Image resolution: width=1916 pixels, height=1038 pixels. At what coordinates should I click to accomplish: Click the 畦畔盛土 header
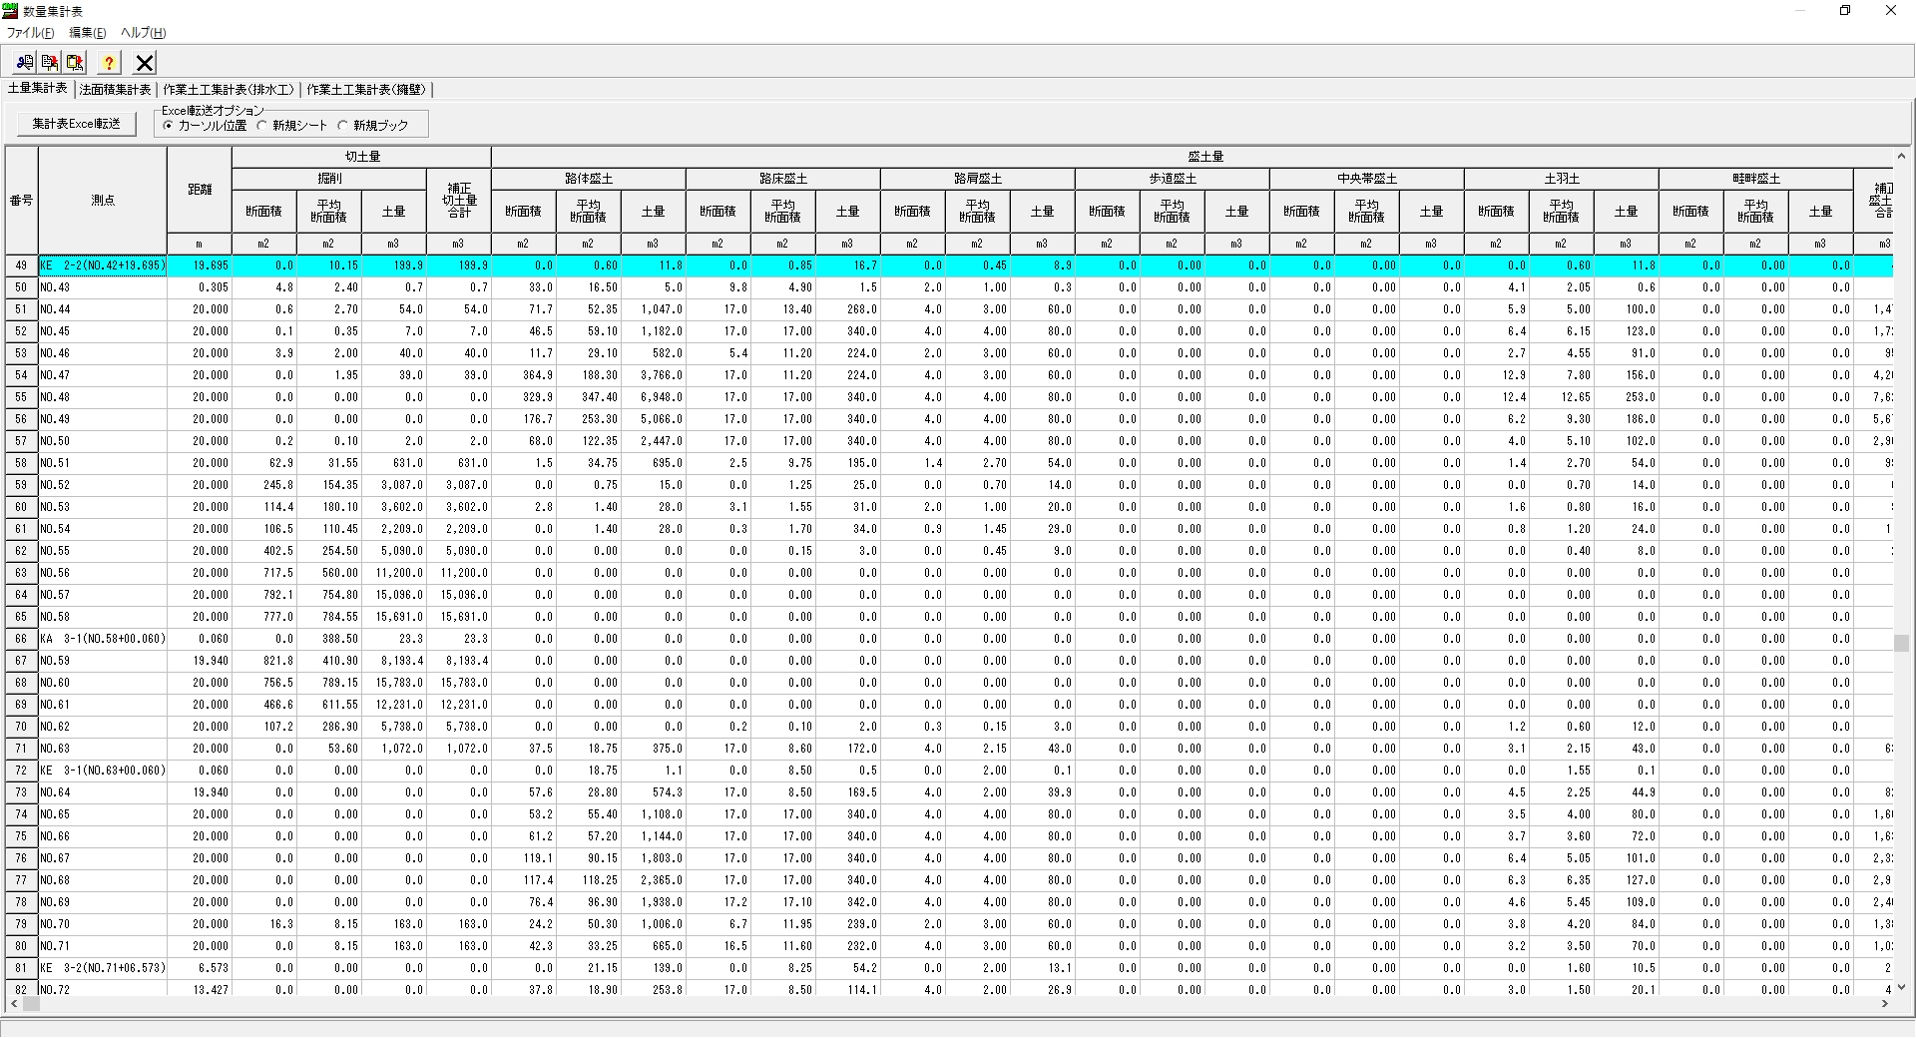(1756, 179)
